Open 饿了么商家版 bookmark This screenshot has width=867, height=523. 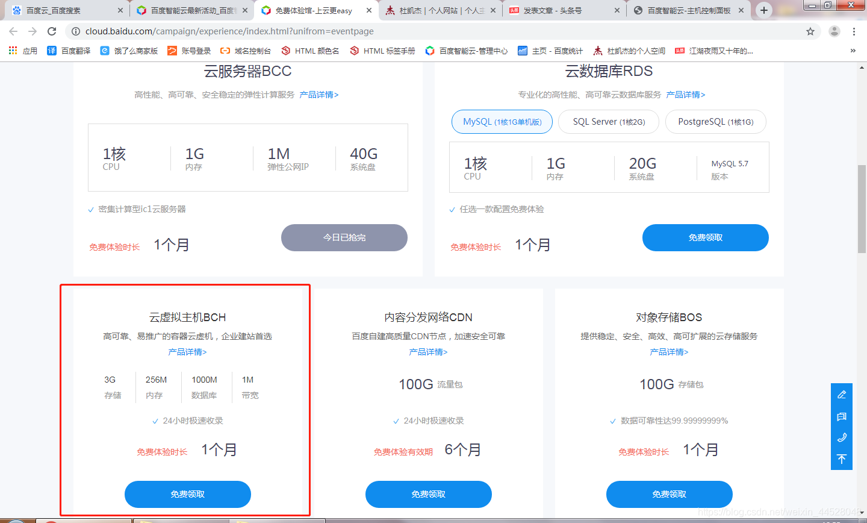(x=129, y=51)
